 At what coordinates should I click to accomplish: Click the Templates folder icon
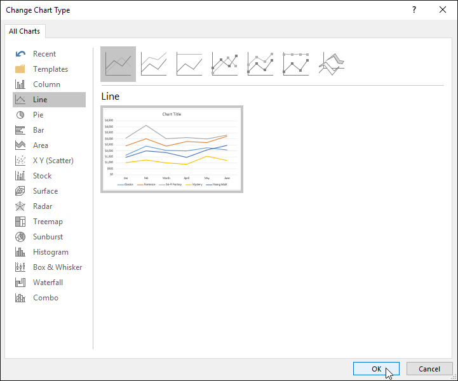[20, 69]
